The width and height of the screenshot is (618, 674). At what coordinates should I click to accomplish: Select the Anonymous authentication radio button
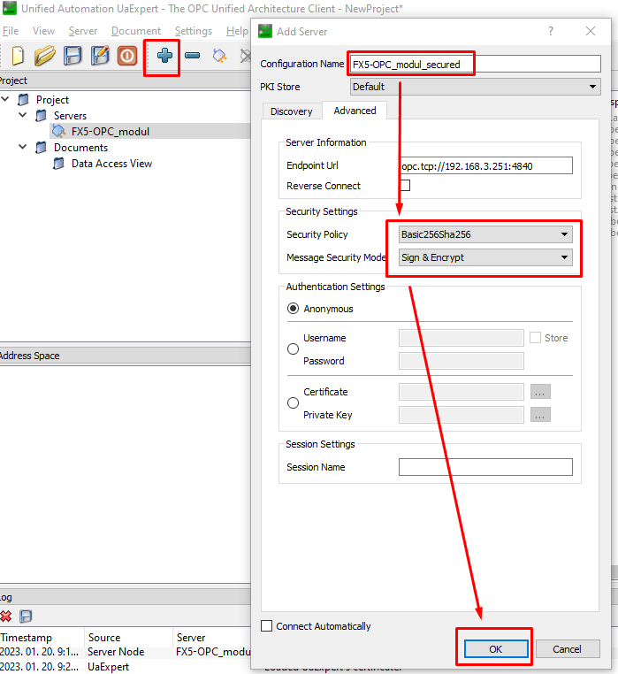click(294, 309)
